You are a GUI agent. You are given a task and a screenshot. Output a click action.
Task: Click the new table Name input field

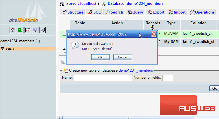click(x=103, y=78)
